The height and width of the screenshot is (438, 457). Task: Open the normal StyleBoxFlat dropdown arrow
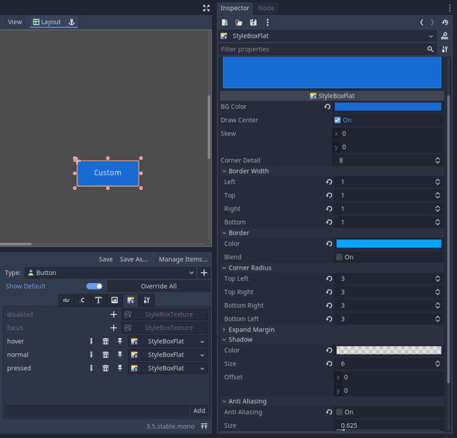pyautogui.click(x=202, y=355)
